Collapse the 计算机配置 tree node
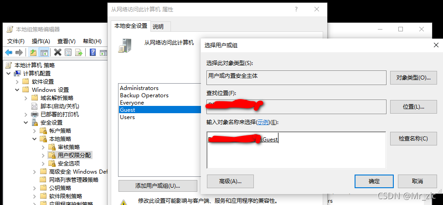This screenshot has height=205, width=443. coord(9,74)
